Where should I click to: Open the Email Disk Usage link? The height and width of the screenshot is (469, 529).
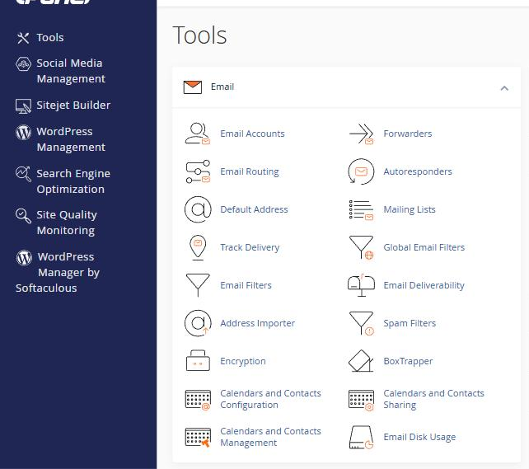(x=419, y=438)
